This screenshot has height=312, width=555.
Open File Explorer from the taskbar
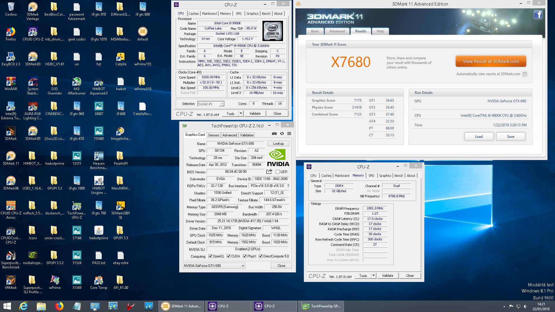pyautogui.click(x=41, y=306)
